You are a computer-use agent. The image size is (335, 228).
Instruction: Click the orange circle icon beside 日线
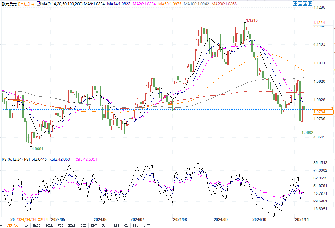[33, 4]
